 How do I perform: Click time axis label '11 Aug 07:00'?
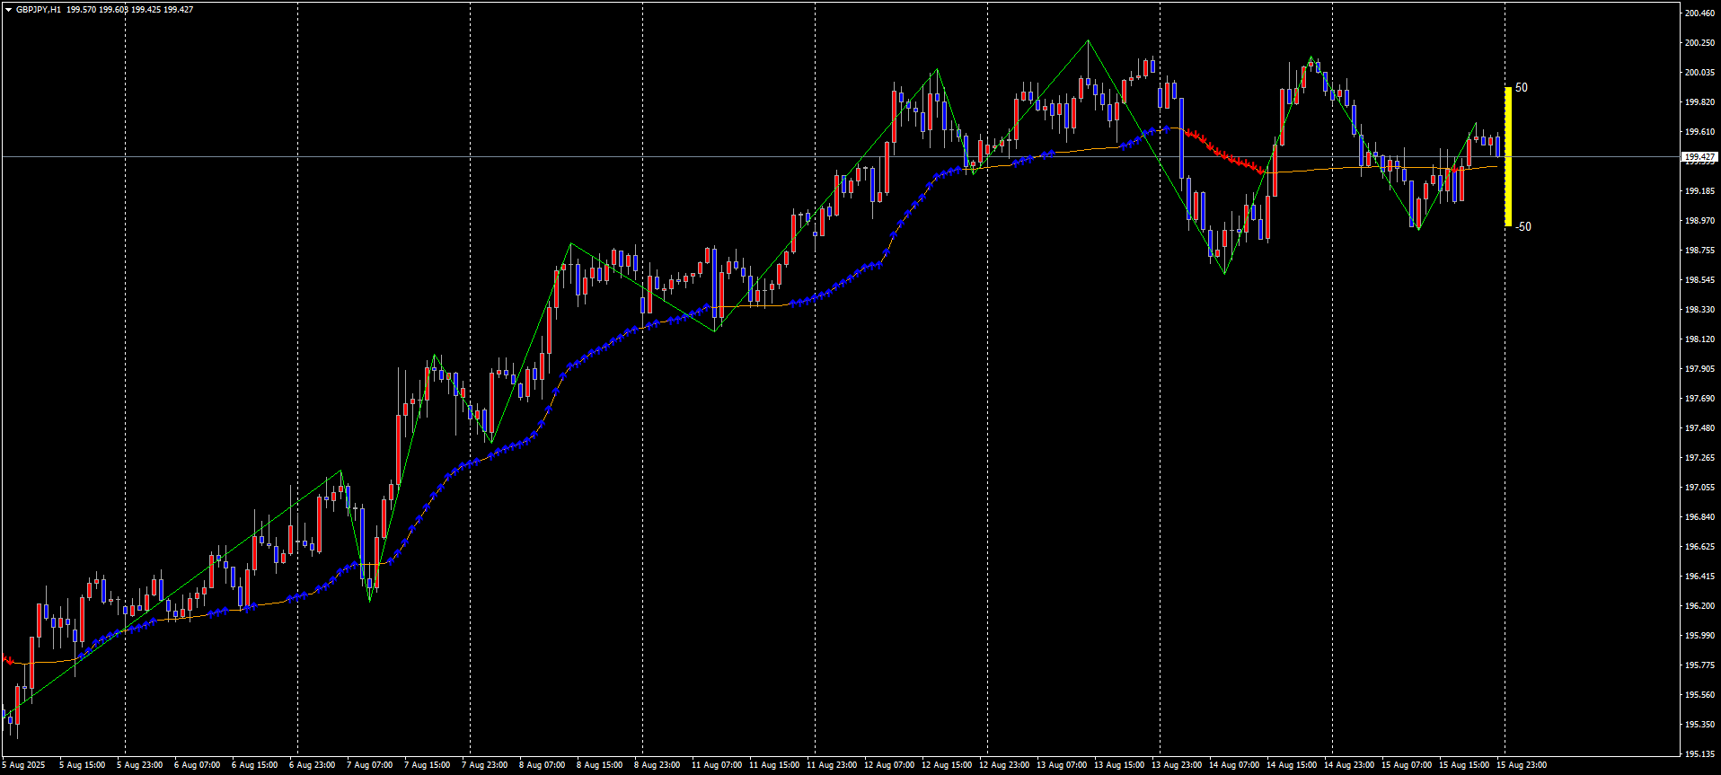(x=717, y=766)
